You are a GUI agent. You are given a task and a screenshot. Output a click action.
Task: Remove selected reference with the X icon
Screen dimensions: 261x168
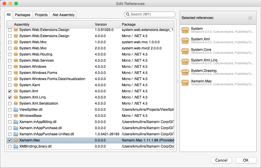tap(250, 18)
